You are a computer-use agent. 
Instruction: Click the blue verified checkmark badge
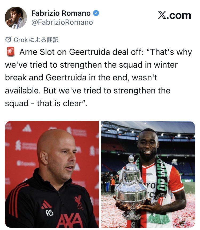[96, 13]
